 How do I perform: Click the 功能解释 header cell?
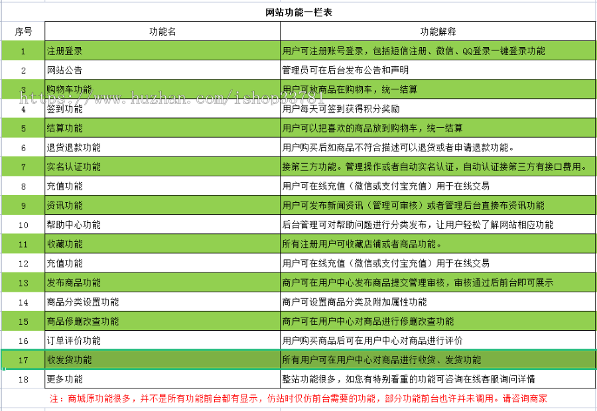pos(438,32)
